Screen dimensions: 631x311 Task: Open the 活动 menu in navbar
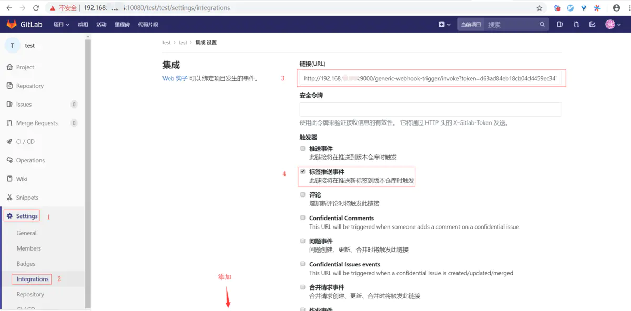101,24
